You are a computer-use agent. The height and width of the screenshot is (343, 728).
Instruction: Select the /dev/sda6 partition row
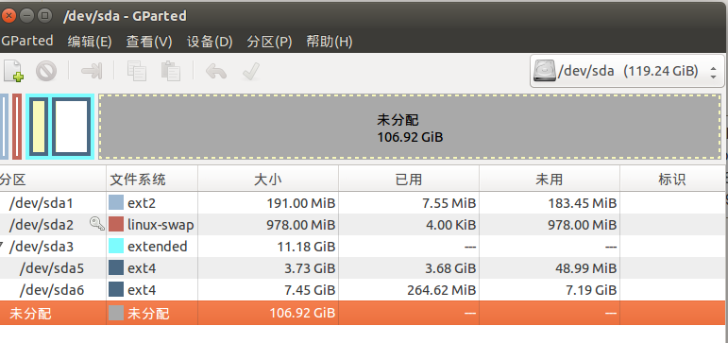point(363,290)
